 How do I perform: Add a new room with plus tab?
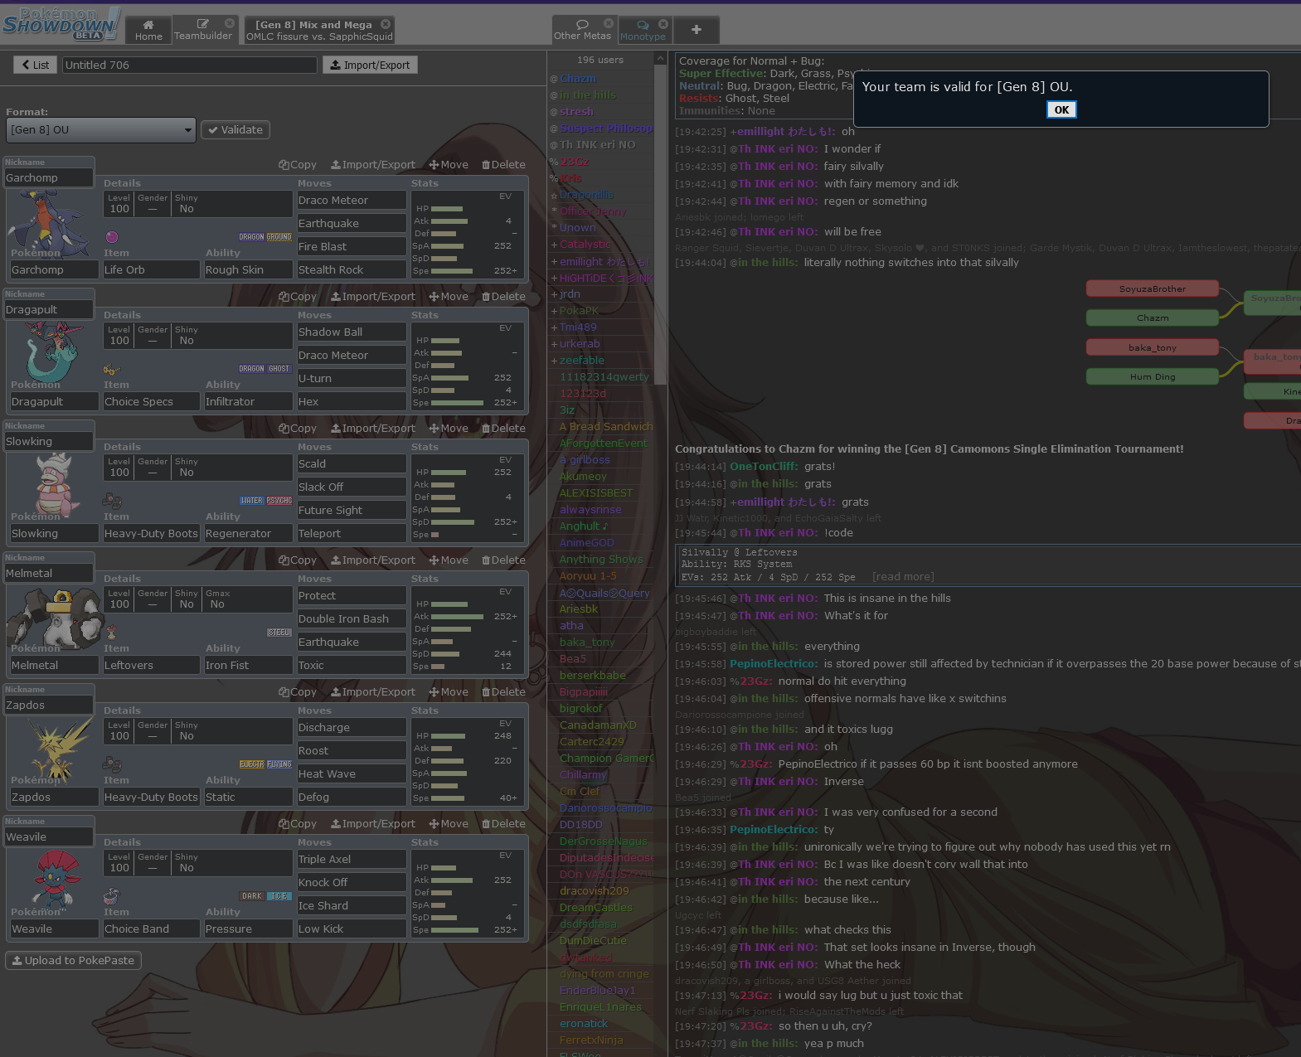696,30
